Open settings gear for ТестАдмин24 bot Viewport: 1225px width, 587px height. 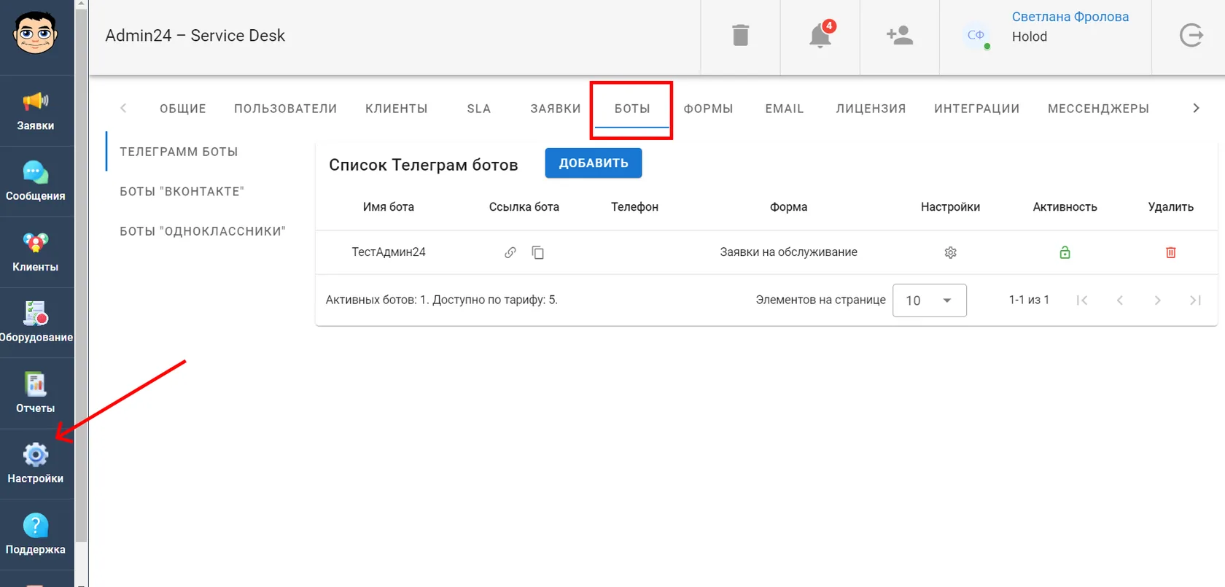(950, 252)
